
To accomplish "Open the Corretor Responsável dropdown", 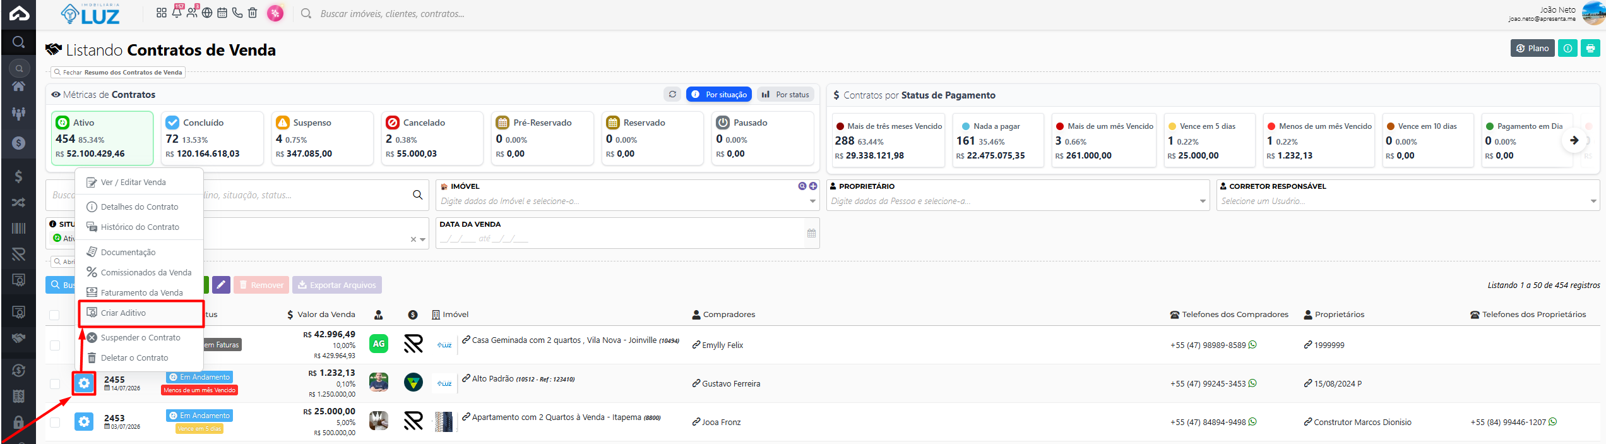I will click(1408, 201).
